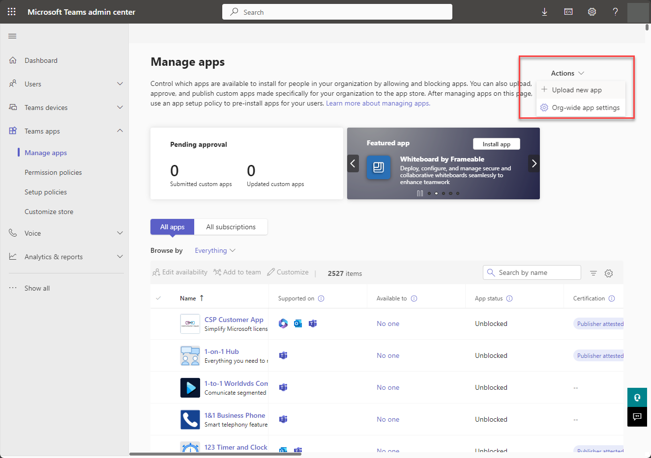
Task: Click the Analytics & reports chart icon
Action: point(13,257)
